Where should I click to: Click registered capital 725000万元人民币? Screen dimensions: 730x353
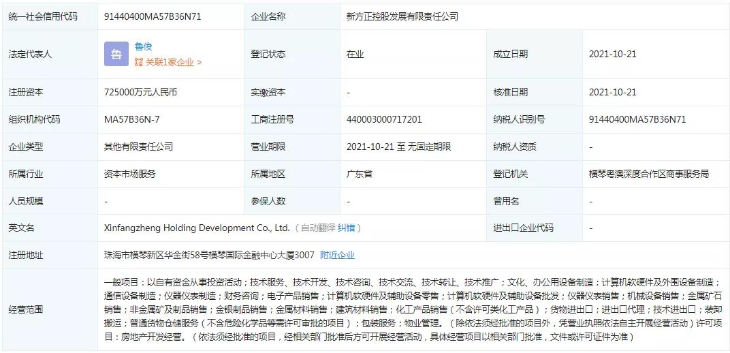(x=140, y=92)
